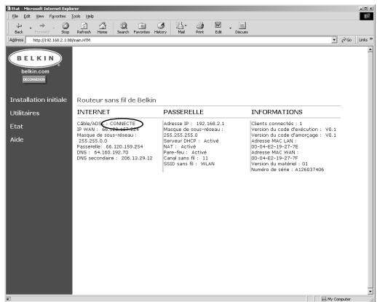The image size is (377, 302).
Task: Open dropdown arrow next to Back
Action: pyautogui.click(x=31, y=28)
